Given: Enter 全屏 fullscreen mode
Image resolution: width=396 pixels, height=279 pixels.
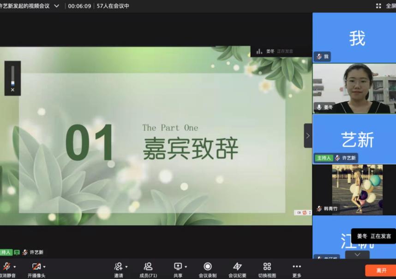Looking at the screenshot, I should 386,6.
